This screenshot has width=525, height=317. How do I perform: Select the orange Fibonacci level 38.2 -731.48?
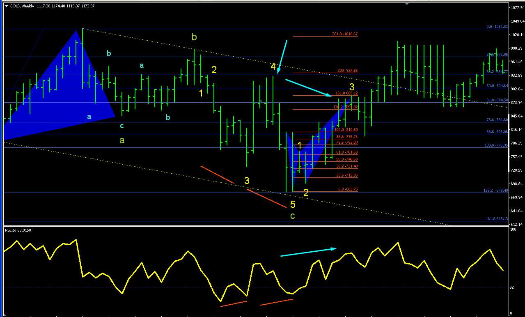pyautogui.click(x=347, y=166)
